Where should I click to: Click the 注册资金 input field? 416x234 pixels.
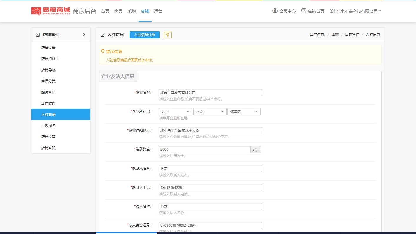tap(205, 150)
